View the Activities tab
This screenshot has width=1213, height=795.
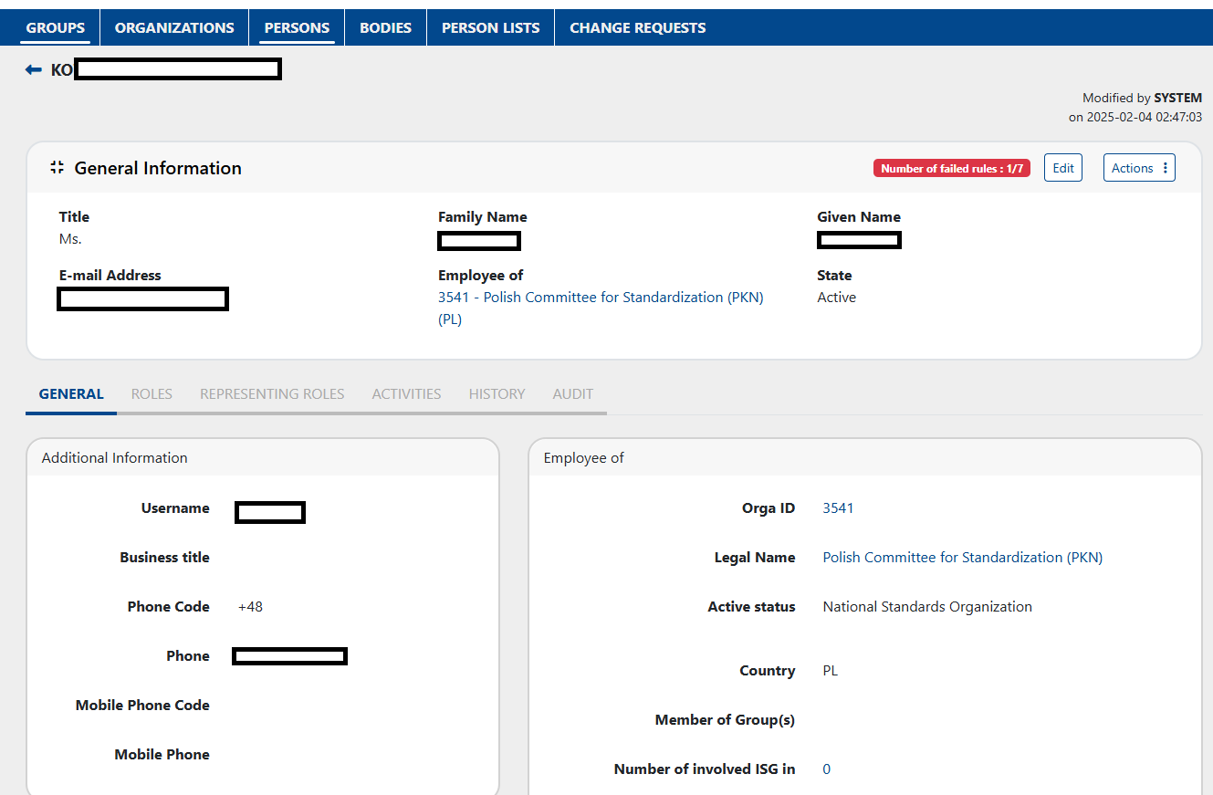pos(406,394)
